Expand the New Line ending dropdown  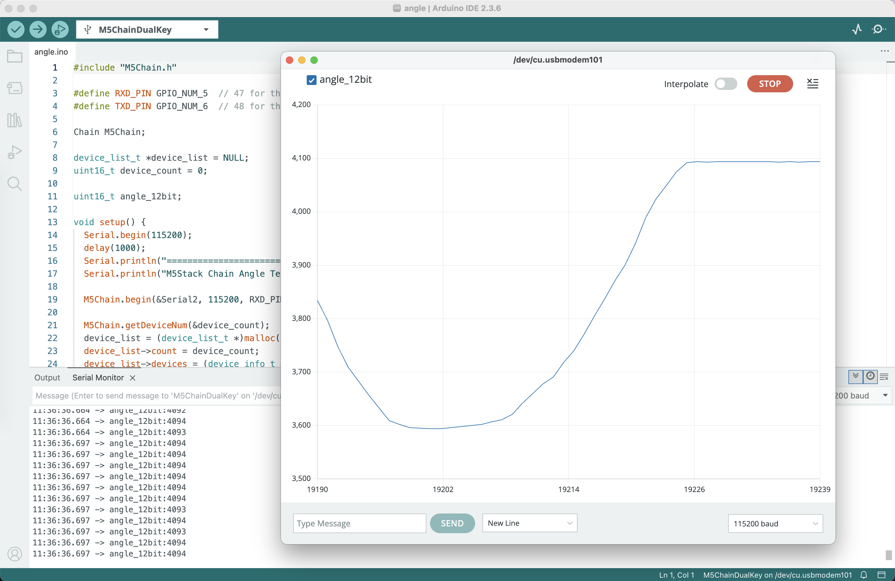(x=529, y=523)
